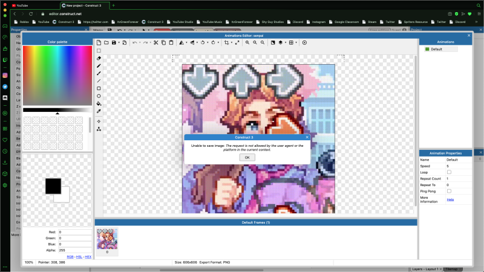Click the clipboard Paste icon

(x=171, y=42)
